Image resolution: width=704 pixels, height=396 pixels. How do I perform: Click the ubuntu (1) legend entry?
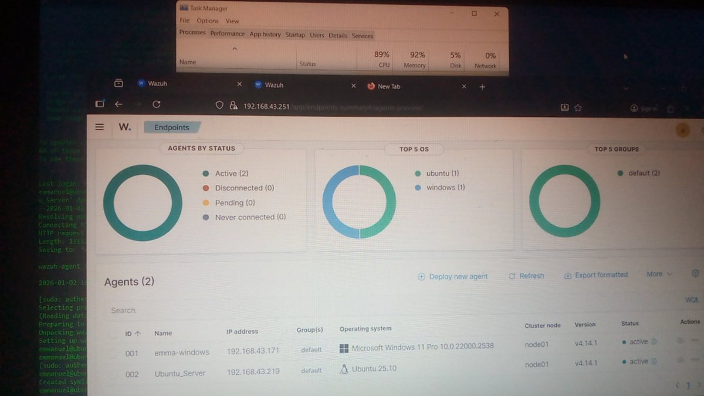pyautogui.click(x=436, y=174)
